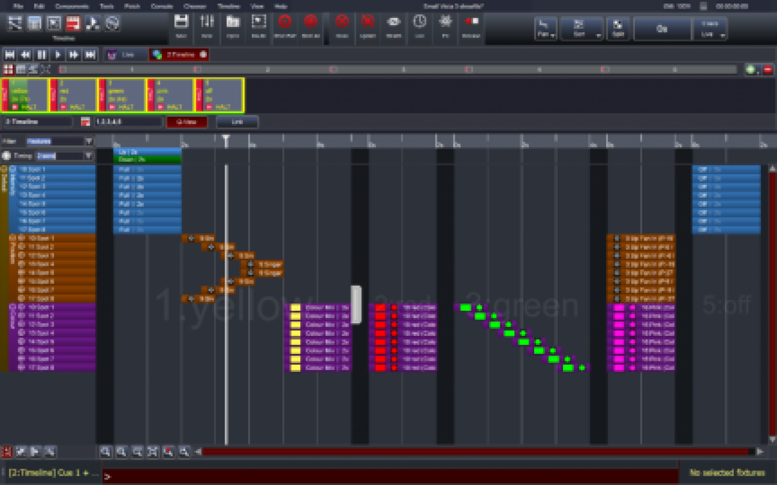Step forward one cue
The height and width of the screenshot is (485, 777).
[x=74, y=55]
